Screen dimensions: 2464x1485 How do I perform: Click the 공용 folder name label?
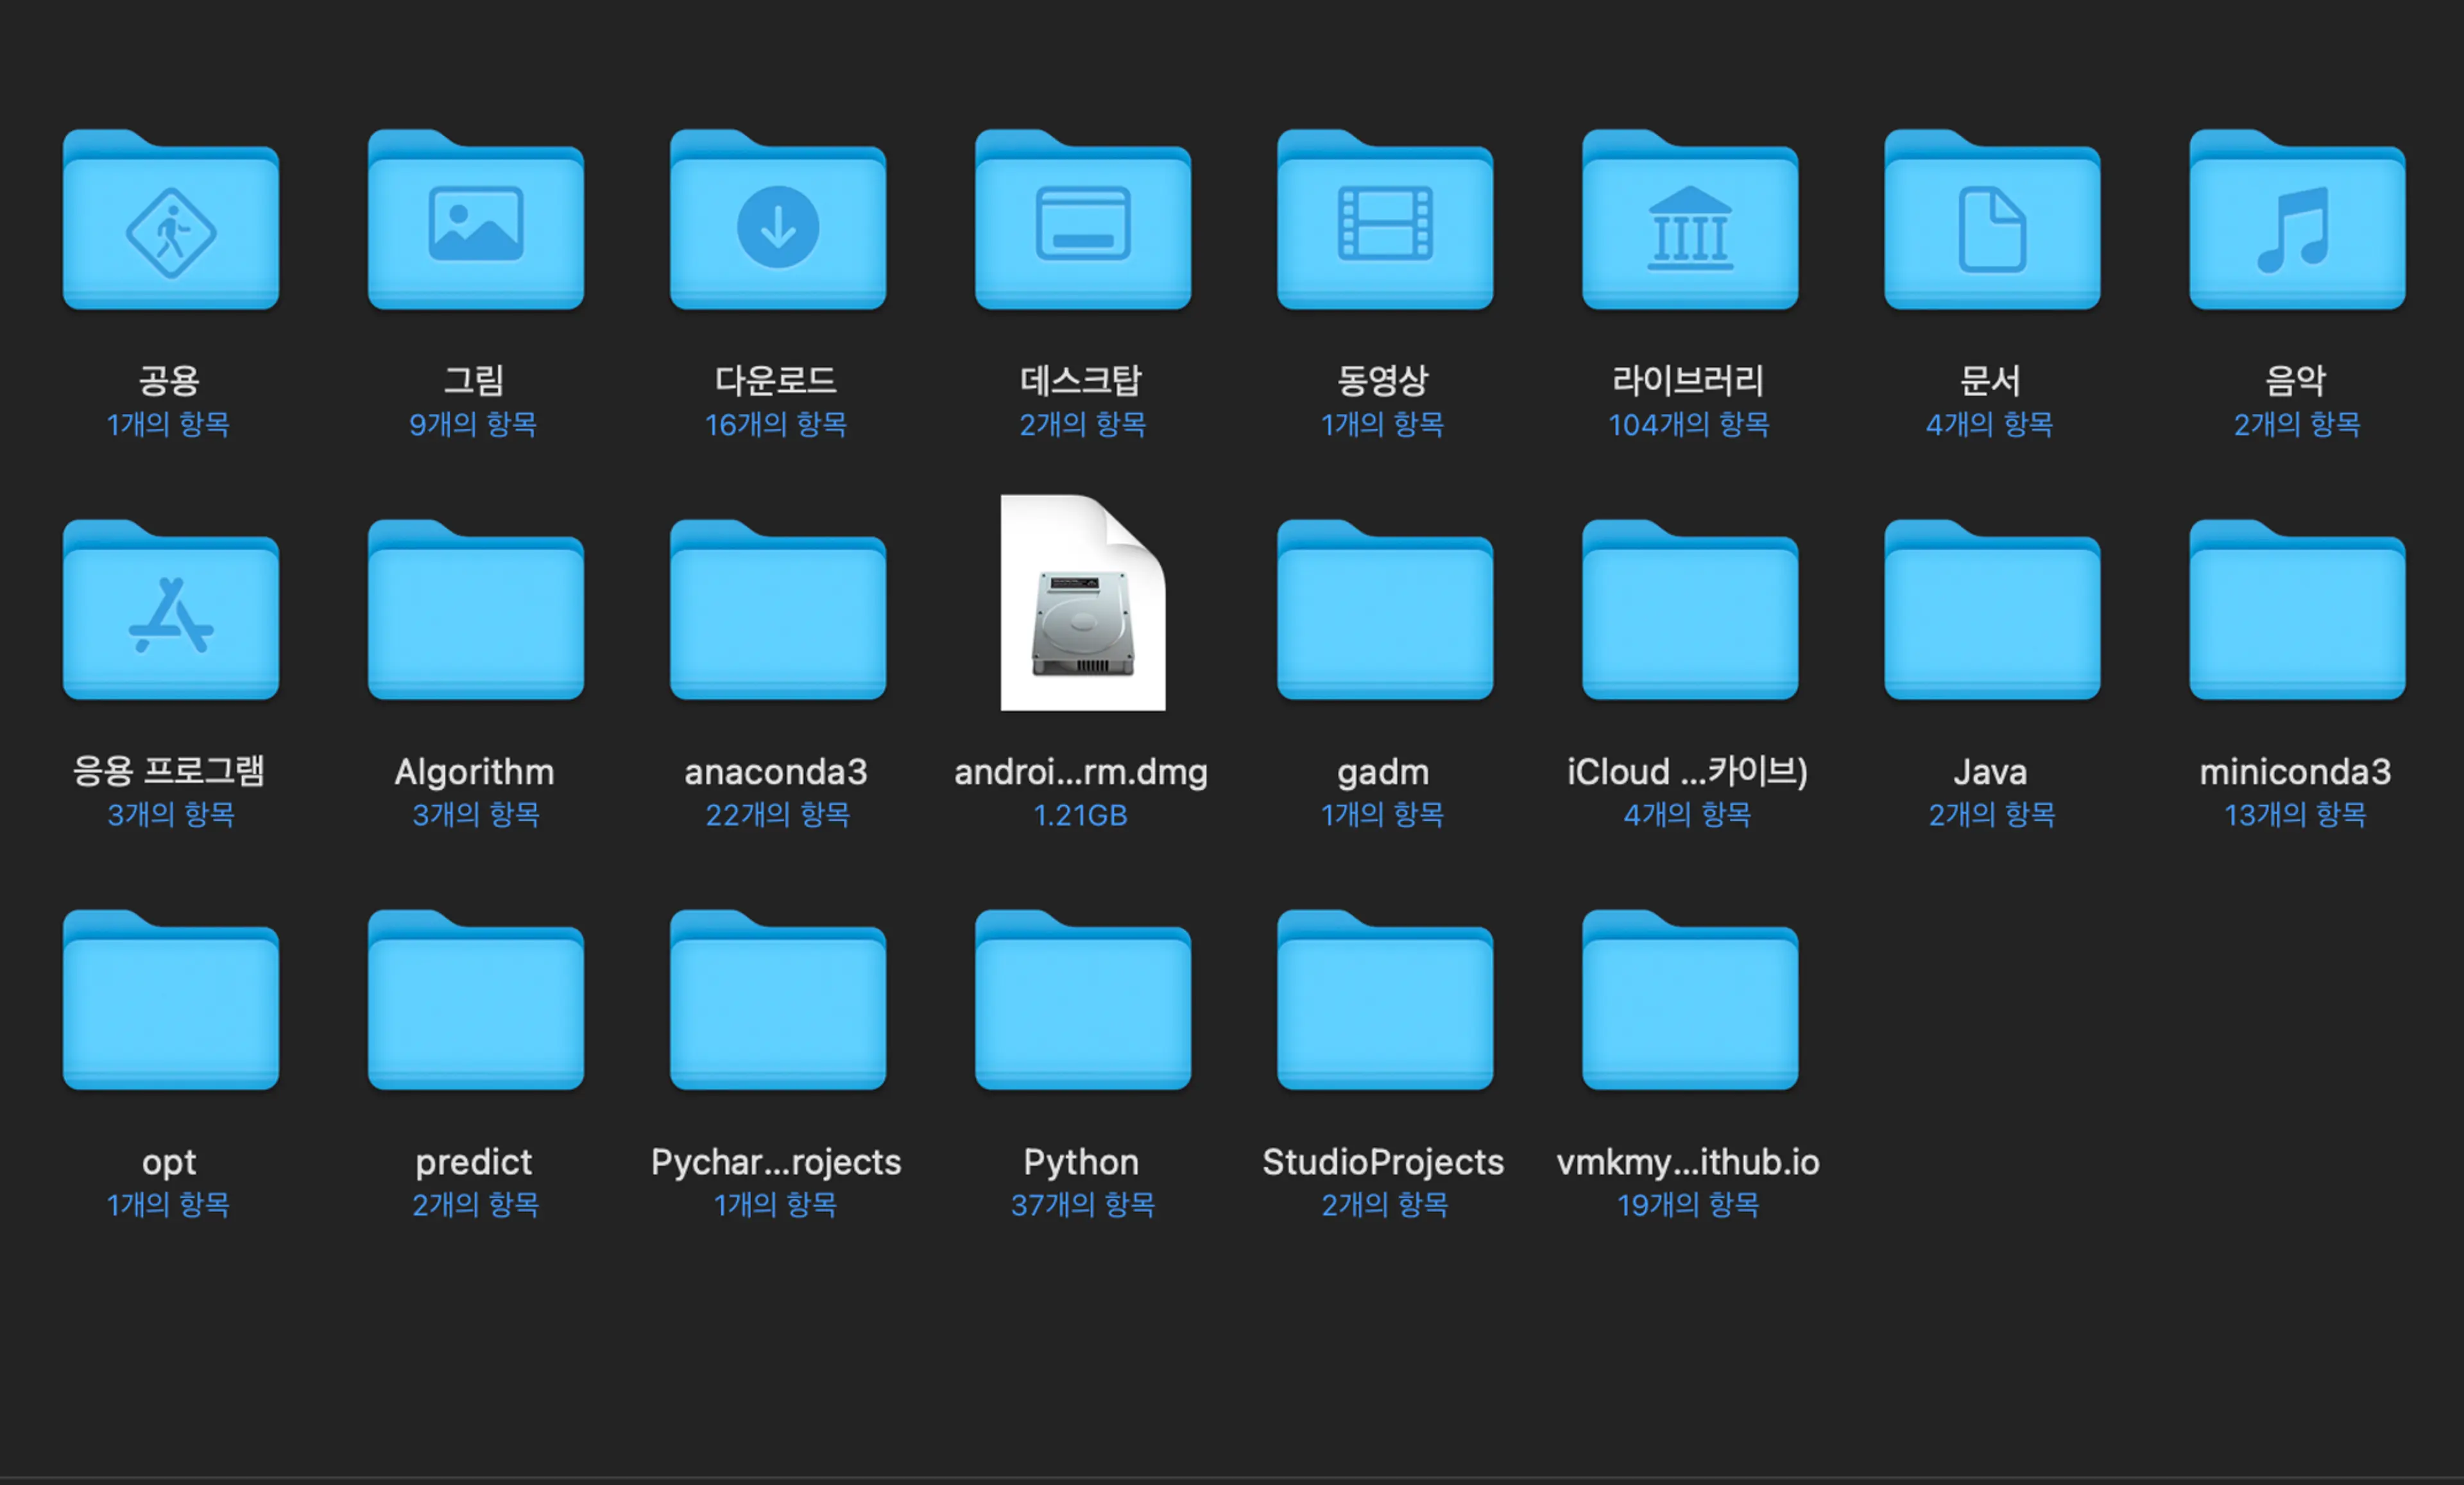pyautogui.click(x=169, y=381)
